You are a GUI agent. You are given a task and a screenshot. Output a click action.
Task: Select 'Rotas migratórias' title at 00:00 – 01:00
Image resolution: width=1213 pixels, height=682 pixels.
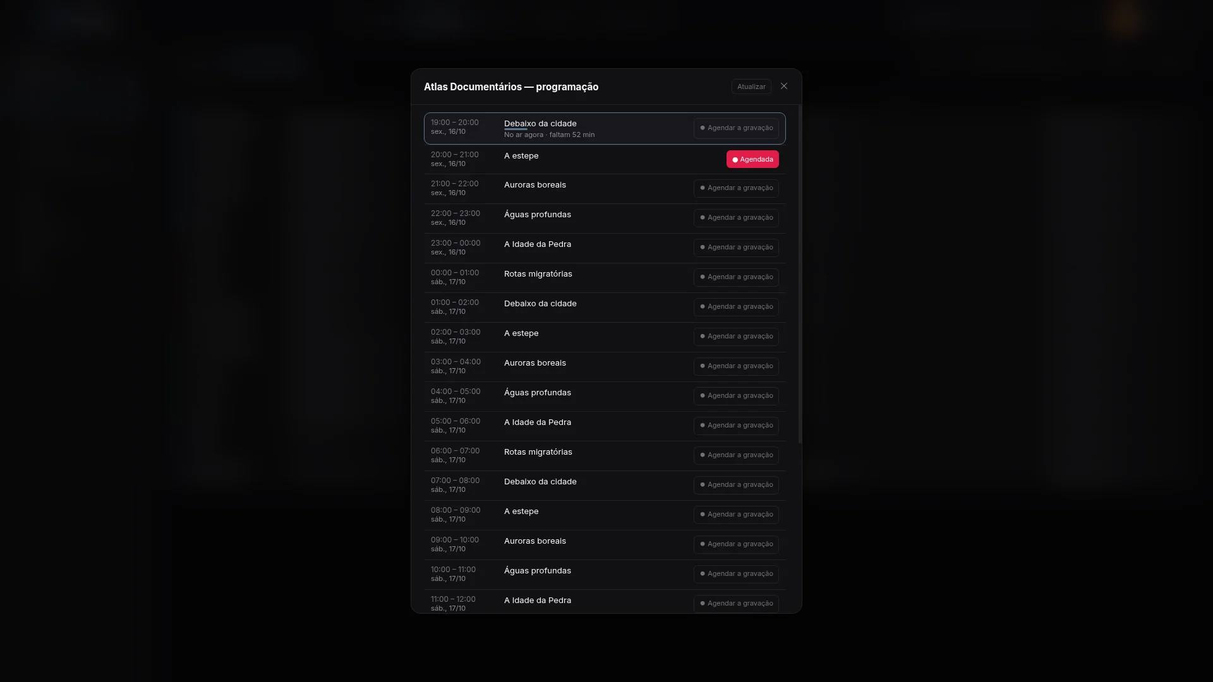coord(538,274)
